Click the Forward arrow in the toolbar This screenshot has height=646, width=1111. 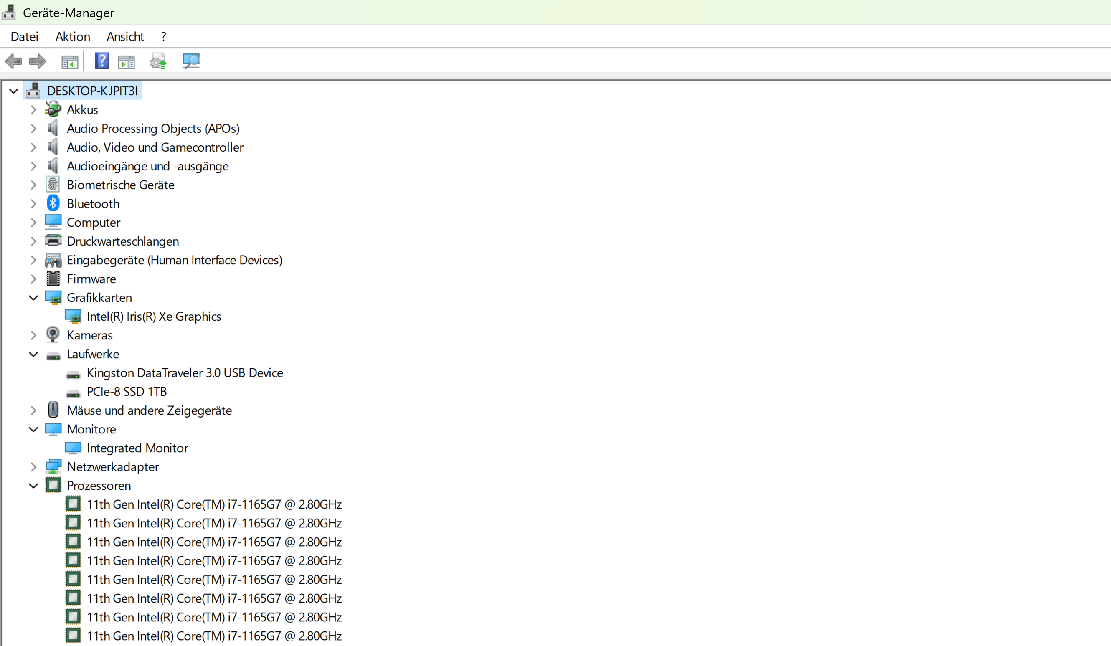(x=38, y=61)
